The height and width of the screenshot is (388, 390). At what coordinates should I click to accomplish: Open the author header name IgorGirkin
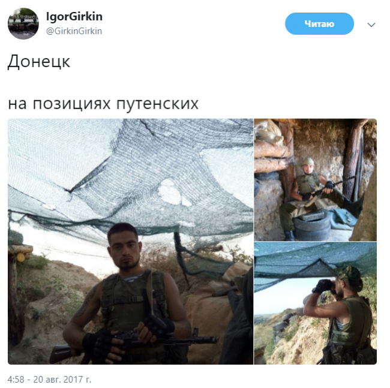(74, 17)
